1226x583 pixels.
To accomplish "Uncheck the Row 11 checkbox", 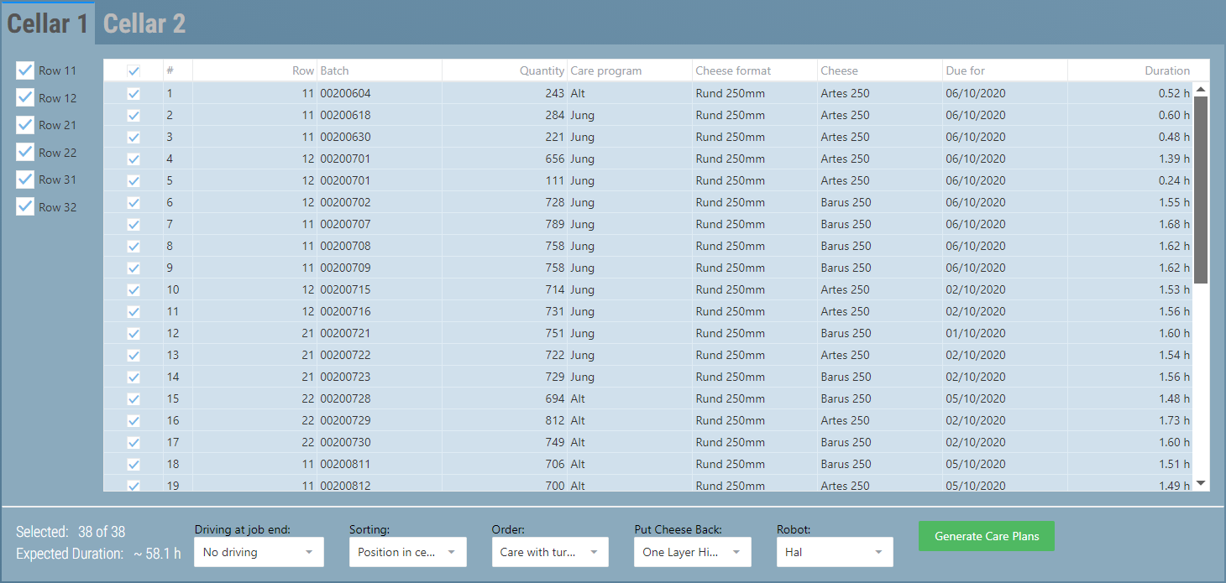I will [25, 70].
